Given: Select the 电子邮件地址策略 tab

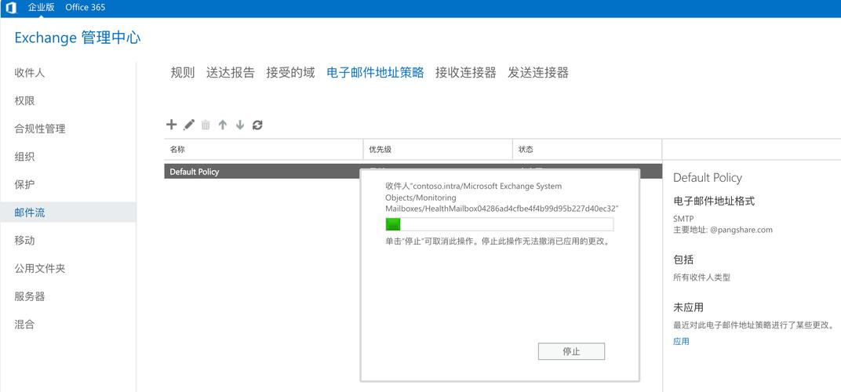Looking at the screenshot, I should (376, 72).
